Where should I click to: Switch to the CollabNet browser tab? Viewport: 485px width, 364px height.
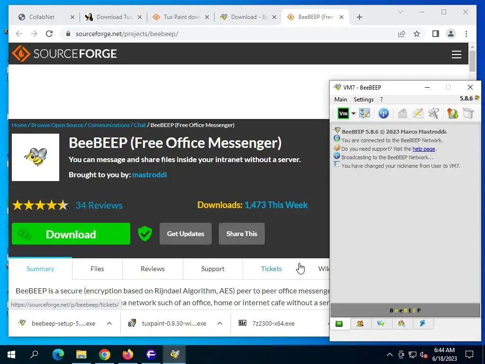tap(42, 17)
